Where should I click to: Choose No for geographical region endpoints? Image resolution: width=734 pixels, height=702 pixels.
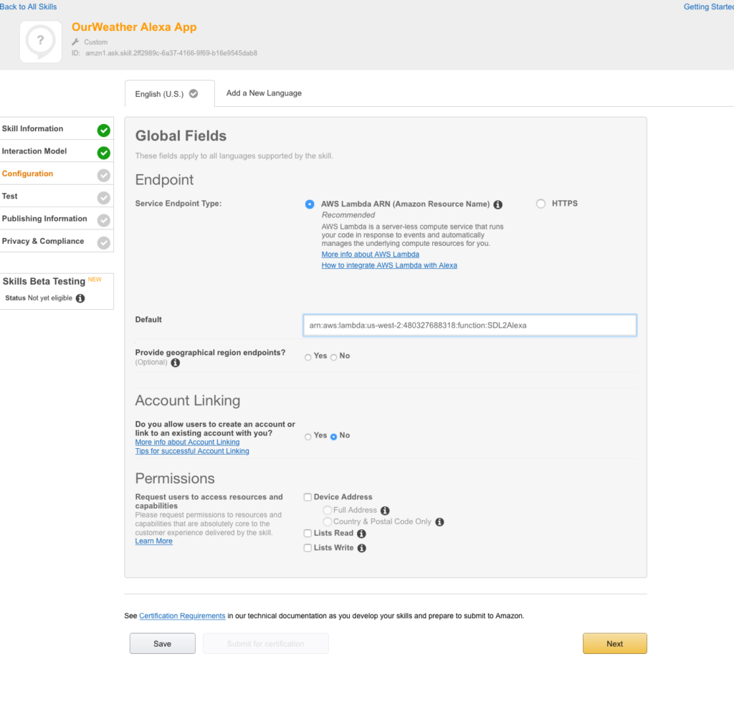[x=334, y=357]
